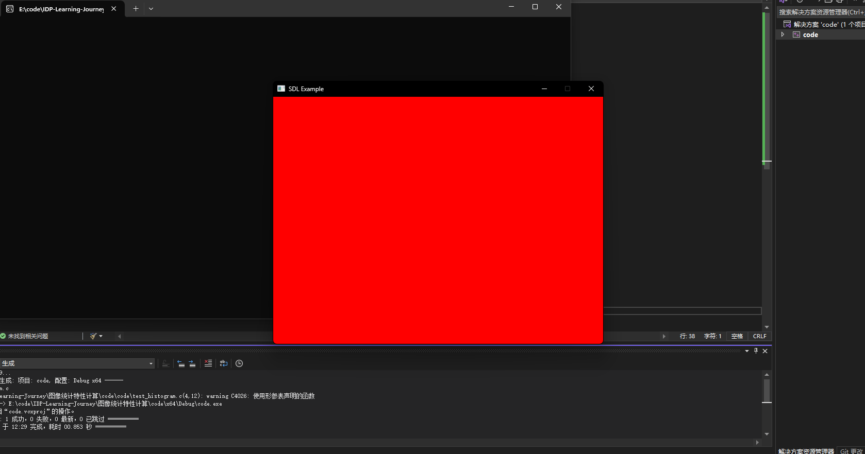Click the '空格' indentation indicator
This screenshot has height=454, width=865.
(x=737, y=336)
